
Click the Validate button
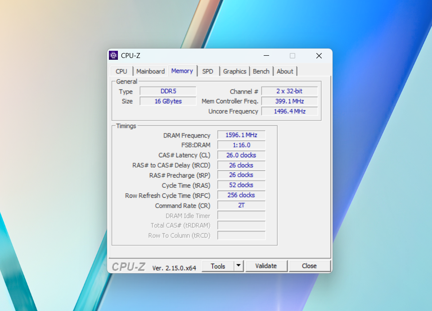click(266, 266)
